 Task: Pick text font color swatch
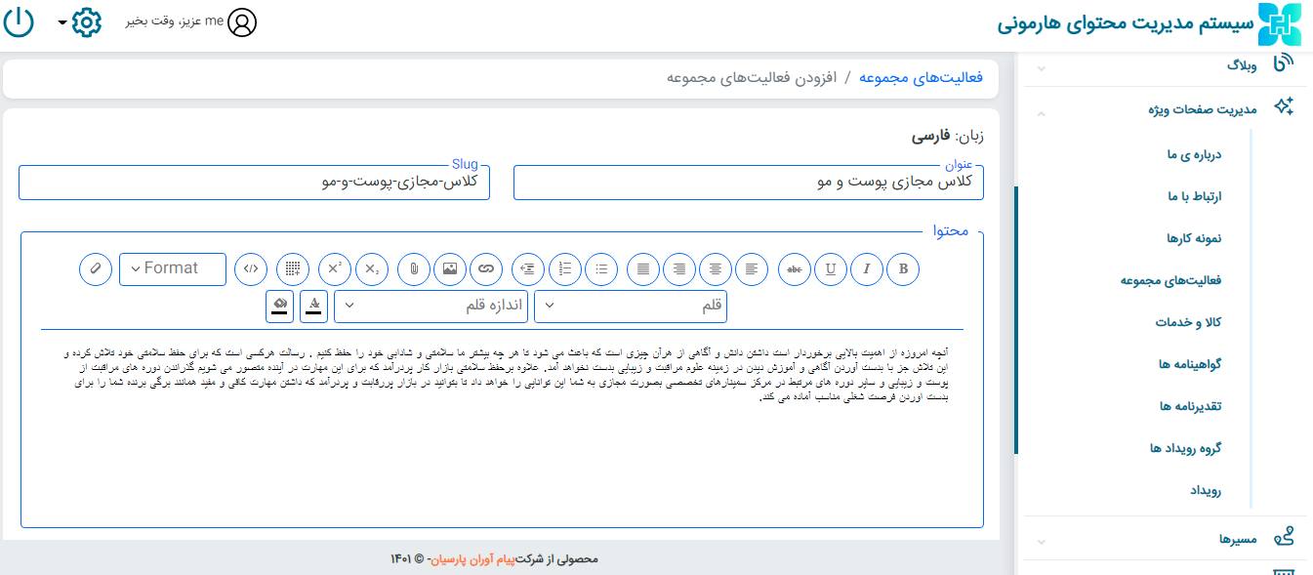(x=314, y=306)
